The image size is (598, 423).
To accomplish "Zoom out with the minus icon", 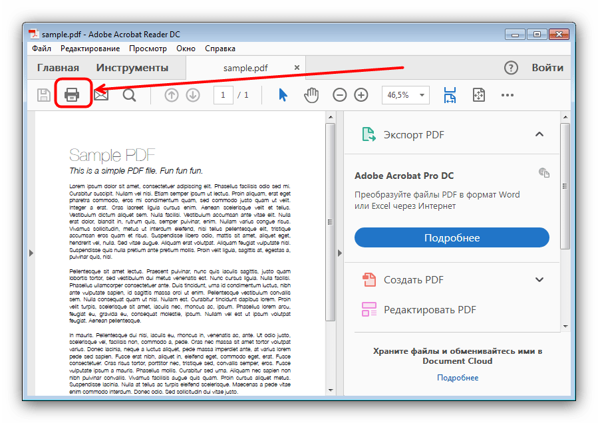I will click(x=340, y=95).
